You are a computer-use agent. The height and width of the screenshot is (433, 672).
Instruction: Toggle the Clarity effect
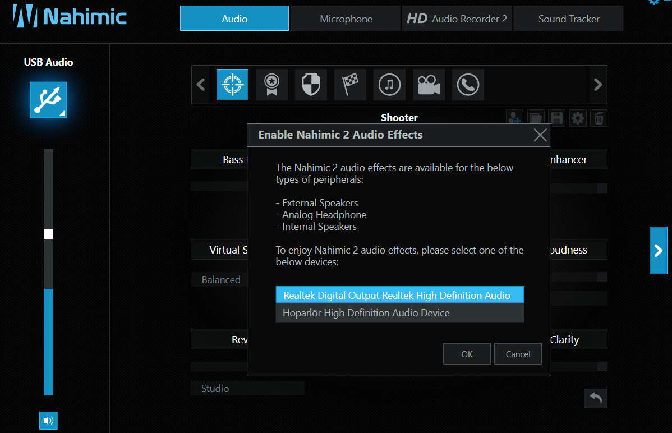[x=578, y=339]
